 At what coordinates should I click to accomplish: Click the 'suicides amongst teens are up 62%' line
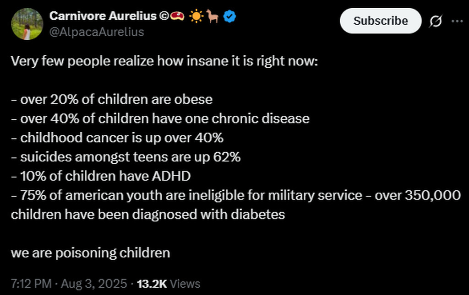coord(125,157)
